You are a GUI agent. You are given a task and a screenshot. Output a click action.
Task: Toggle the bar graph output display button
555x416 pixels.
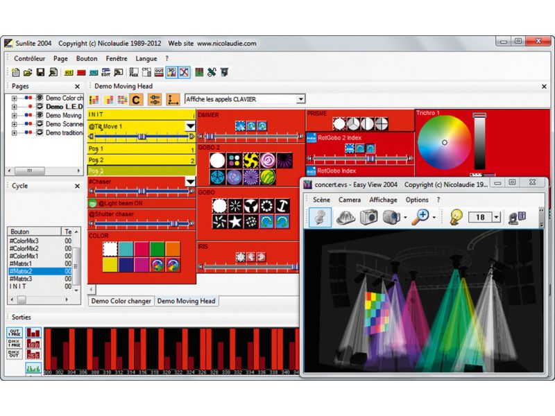tap(33, 333)
